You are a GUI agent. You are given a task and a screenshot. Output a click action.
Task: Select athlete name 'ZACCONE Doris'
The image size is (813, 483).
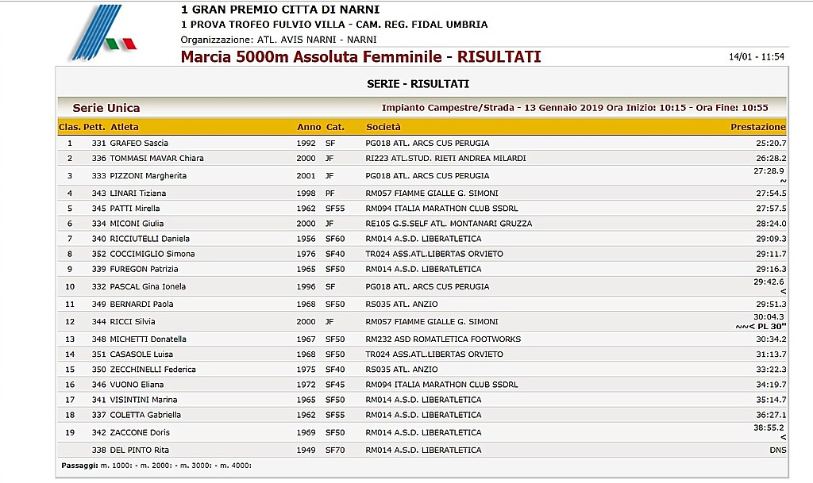click(x=140, y=432)
